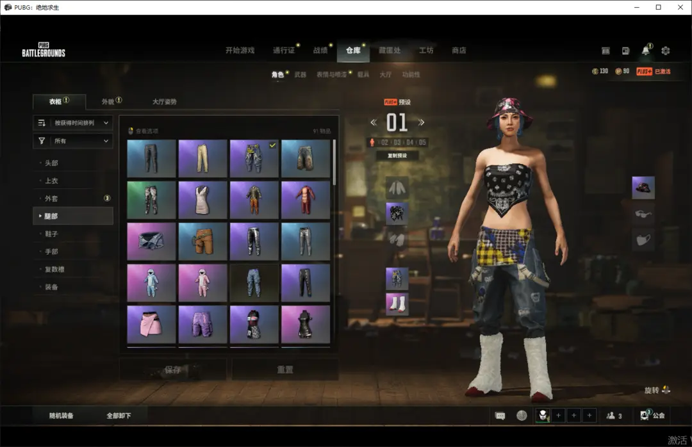Select the equipped bucket hat slot
Image resolution: width=692 pixels, height=447 pixels.
pyautogui.click(x=643, y=188)
